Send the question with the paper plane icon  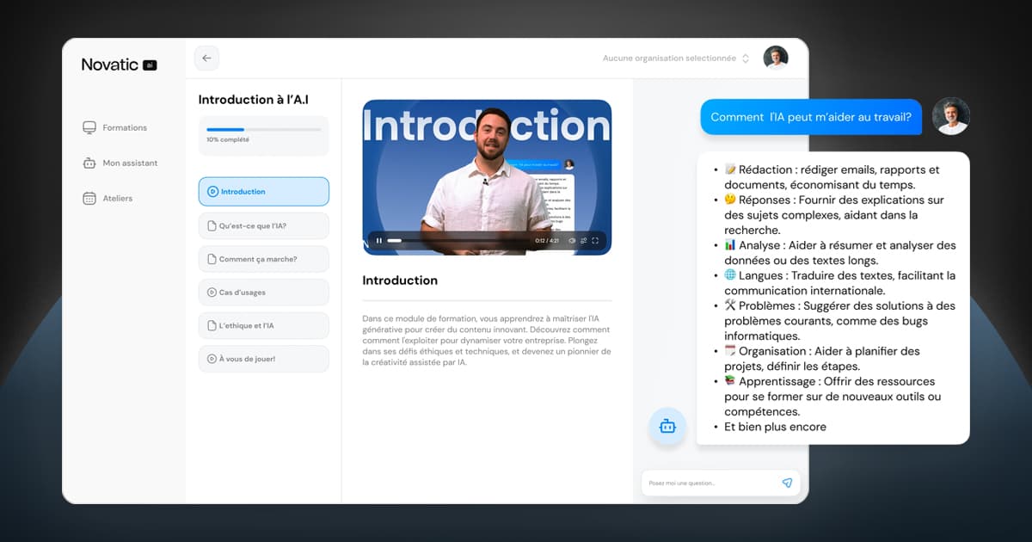click(787, 483)
